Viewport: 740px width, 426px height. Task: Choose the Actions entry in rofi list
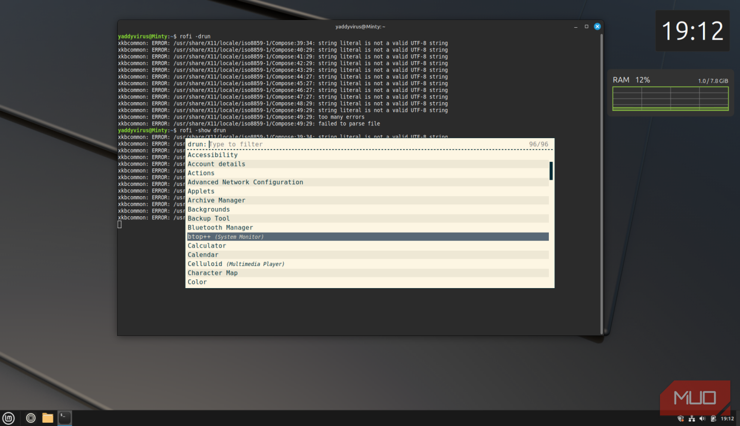point(368,173)
